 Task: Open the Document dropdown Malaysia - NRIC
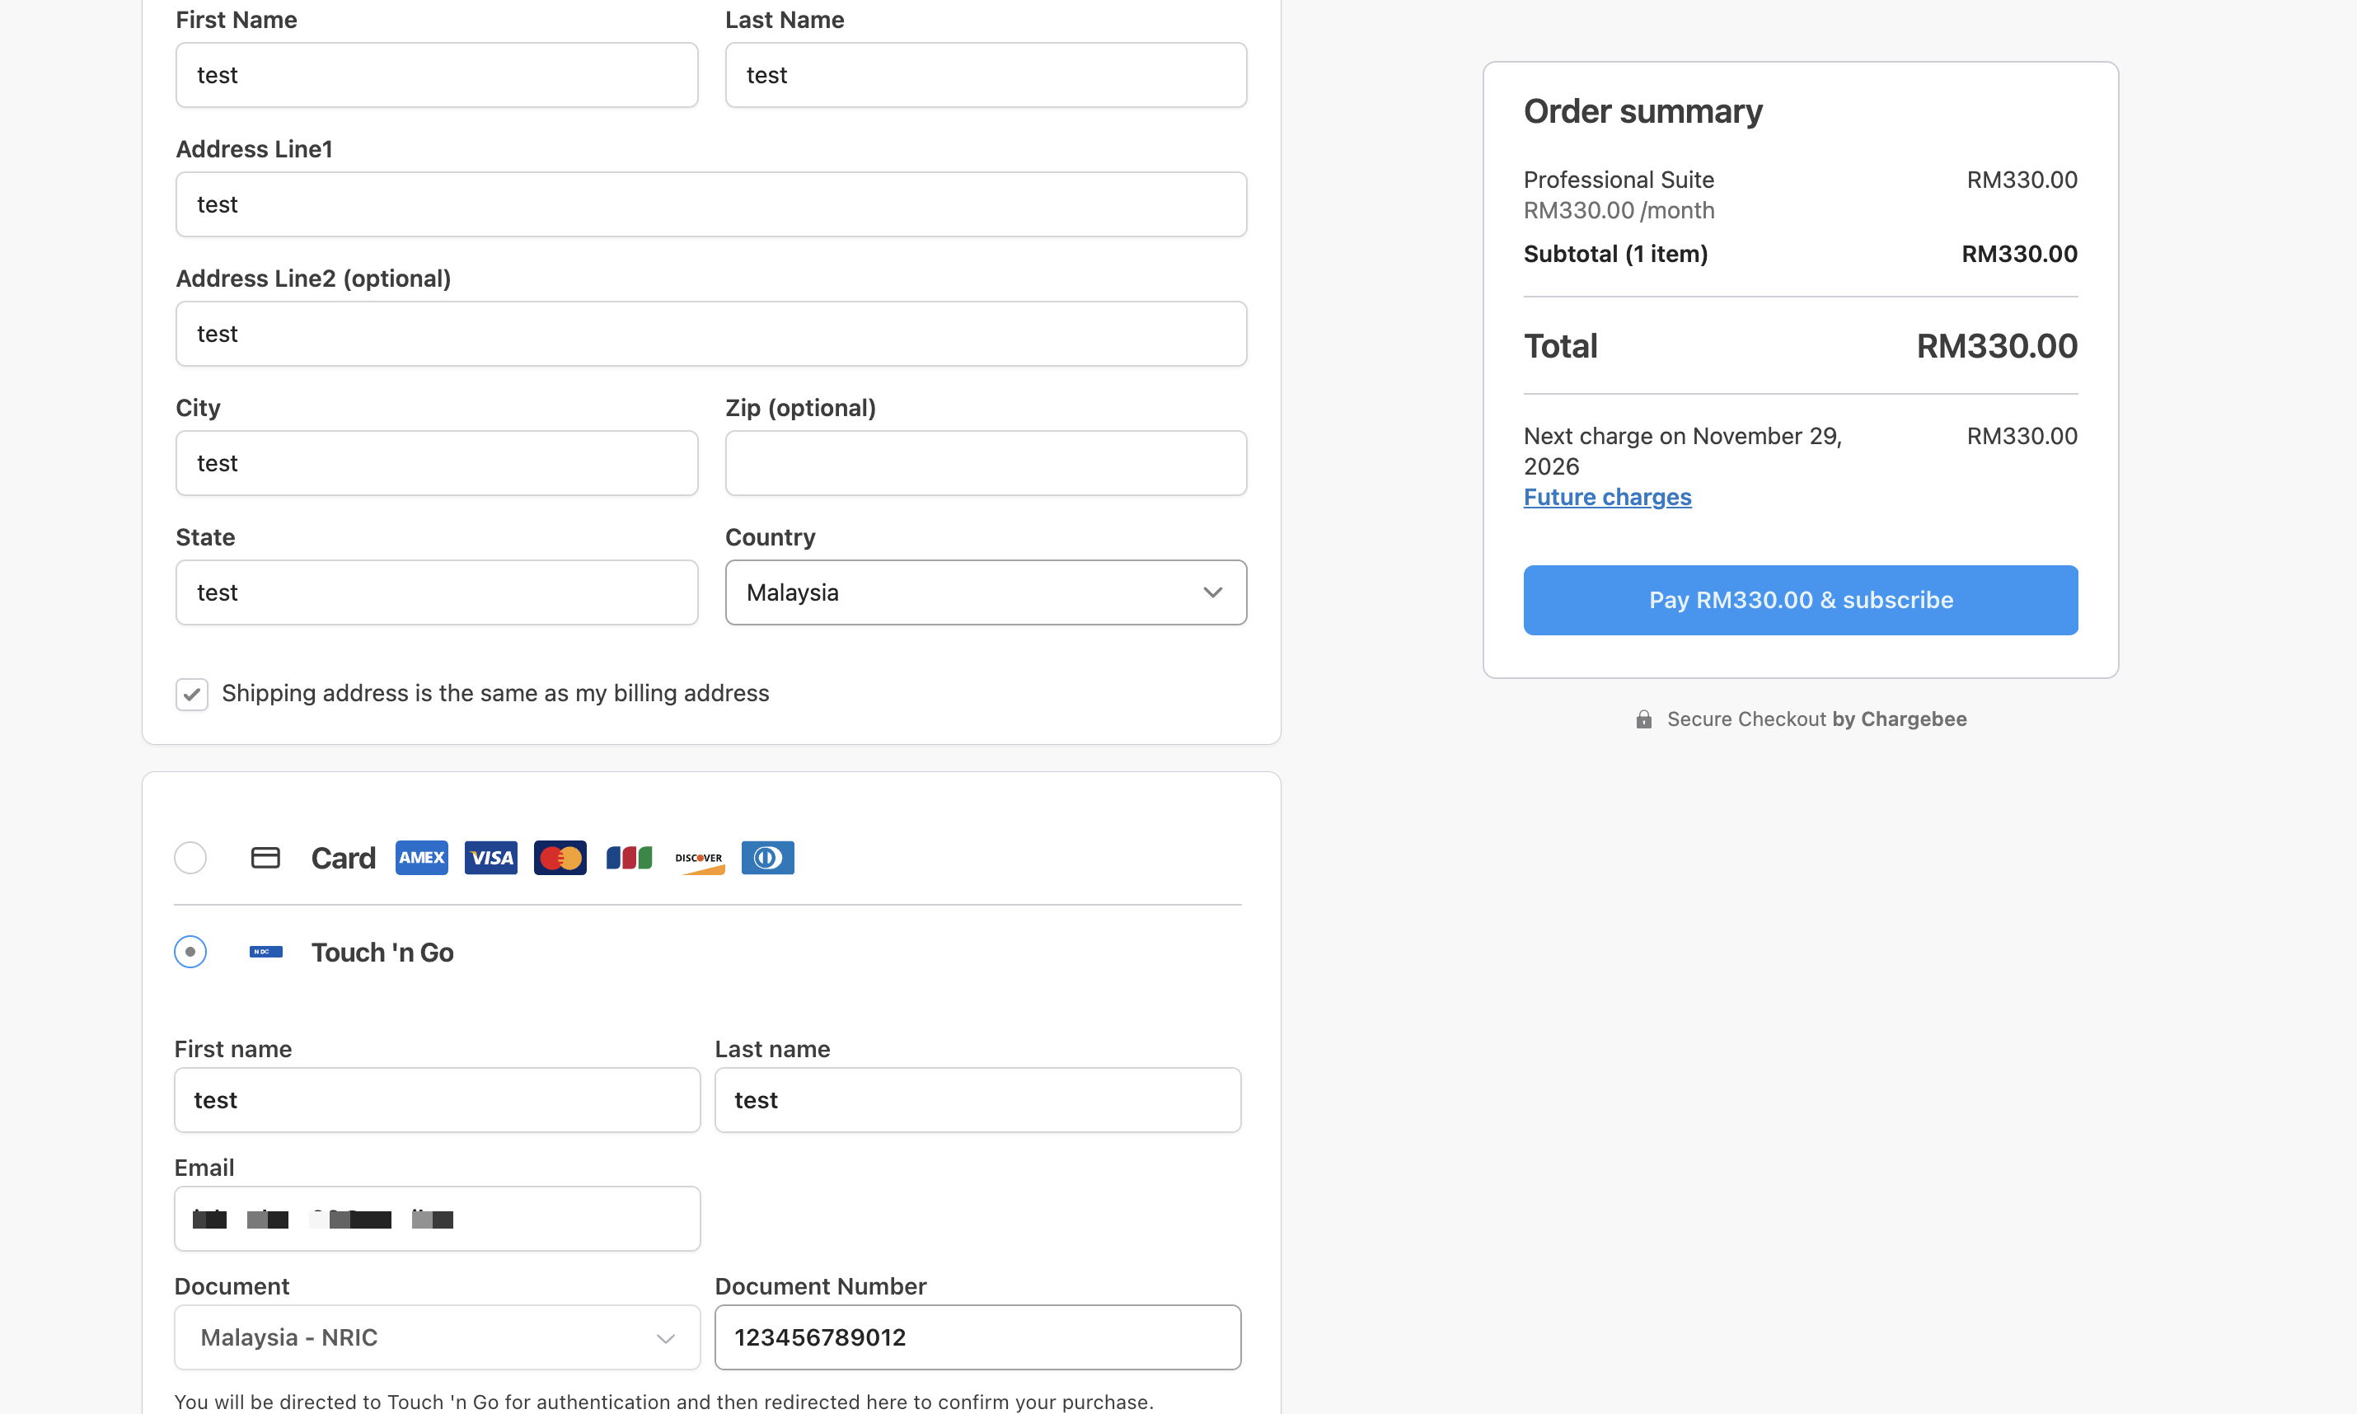point(438,1337)
